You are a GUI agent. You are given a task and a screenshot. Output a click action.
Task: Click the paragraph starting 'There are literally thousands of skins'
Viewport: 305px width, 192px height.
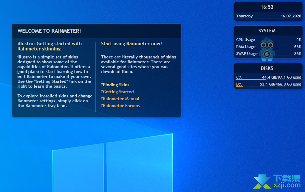(x=138, y=64)
